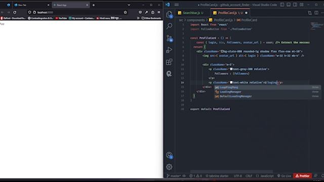Click 'export default ProfileCard' code line

tap(210, 109)
